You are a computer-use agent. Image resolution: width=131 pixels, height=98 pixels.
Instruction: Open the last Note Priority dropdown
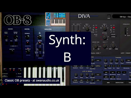[x=113, y=72]
